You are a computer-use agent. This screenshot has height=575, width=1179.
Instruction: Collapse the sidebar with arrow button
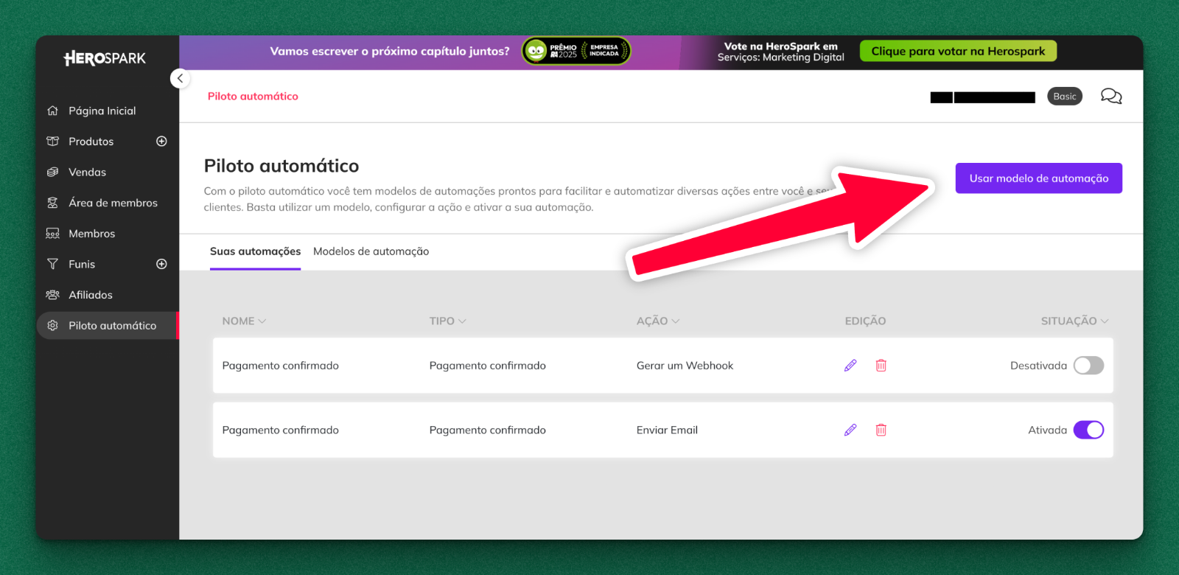(x=180, y=78)
